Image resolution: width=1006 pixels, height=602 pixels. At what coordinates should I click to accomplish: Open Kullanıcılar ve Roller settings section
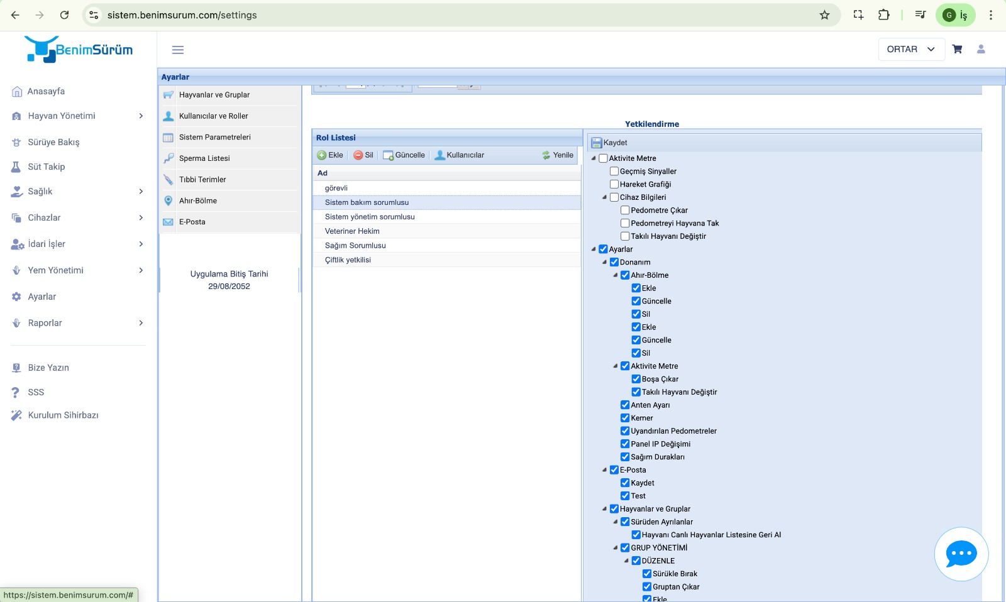click(214, 116)
